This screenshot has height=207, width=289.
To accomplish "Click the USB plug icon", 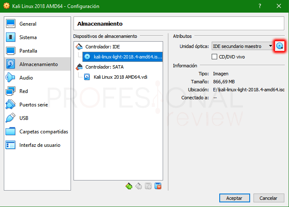I will (11, 118).
